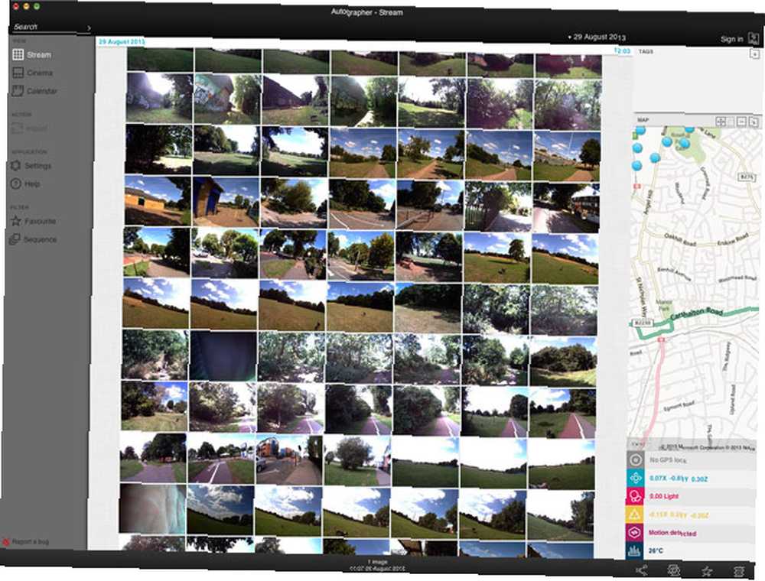765x581 pixels.
Task: Click the yellow triangle sensor icon
Action: click(x=635, y=514)
